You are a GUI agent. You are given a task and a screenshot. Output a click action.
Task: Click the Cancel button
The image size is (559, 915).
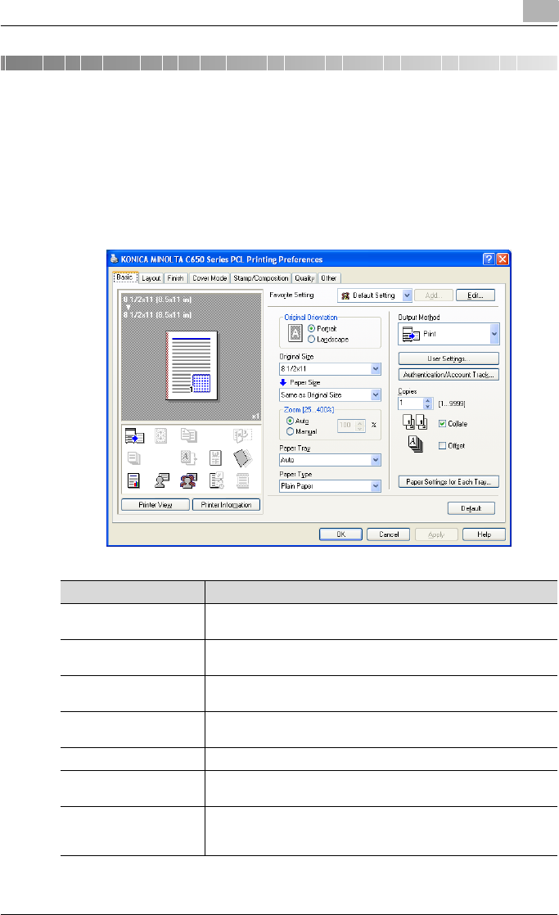pos(389,534)
